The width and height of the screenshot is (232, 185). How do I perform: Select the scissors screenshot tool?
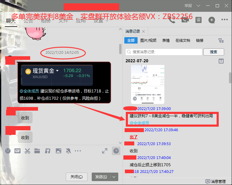(27, 151)
